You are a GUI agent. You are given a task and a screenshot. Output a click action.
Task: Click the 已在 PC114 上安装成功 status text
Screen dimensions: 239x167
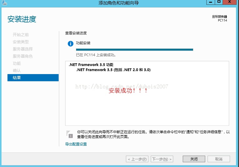(96, 55)
